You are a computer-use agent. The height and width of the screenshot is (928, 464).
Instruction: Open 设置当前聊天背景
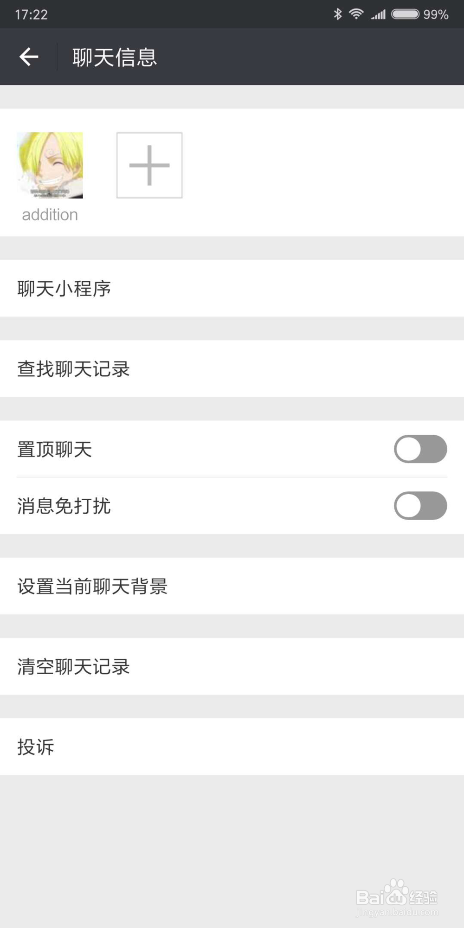pos(232,586)
